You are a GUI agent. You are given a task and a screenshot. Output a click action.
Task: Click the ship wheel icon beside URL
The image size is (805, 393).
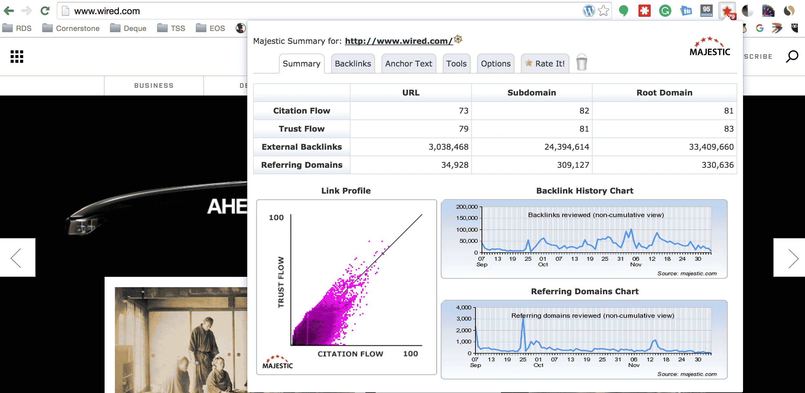458,39
